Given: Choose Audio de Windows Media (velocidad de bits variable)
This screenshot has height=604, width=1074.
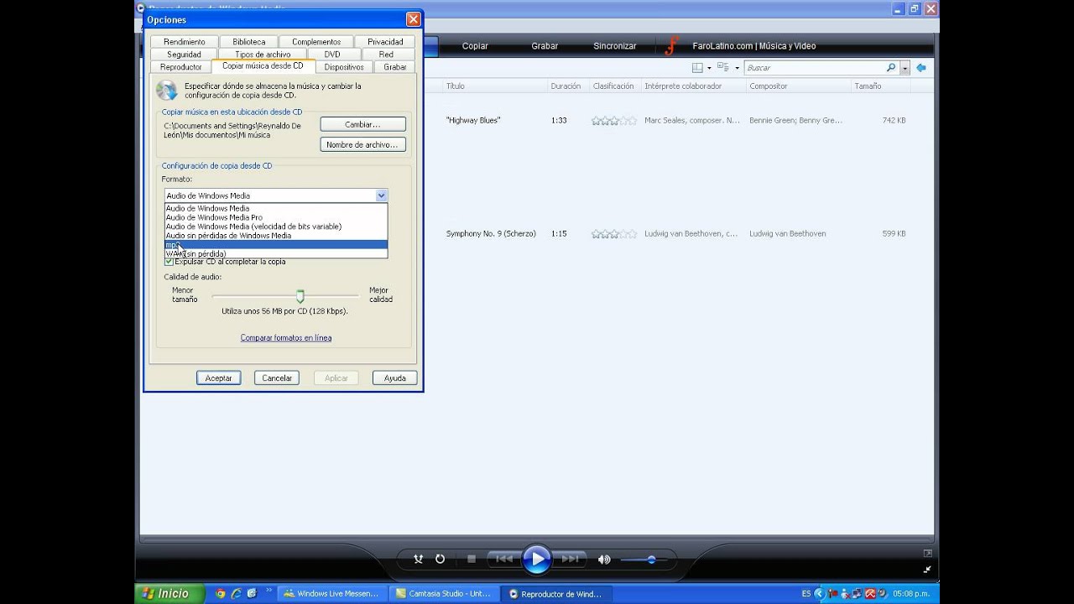Looking at the screenshot, I should point(276,226).
